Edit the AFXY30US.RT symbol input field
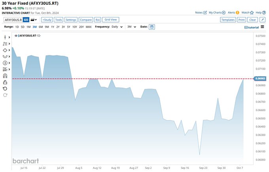Screen dimensions: 269x172 tap(13, 20)
